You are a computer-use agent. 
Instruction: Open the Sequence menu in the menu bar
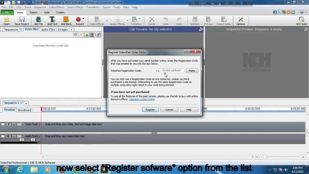[x=40, y=7]
